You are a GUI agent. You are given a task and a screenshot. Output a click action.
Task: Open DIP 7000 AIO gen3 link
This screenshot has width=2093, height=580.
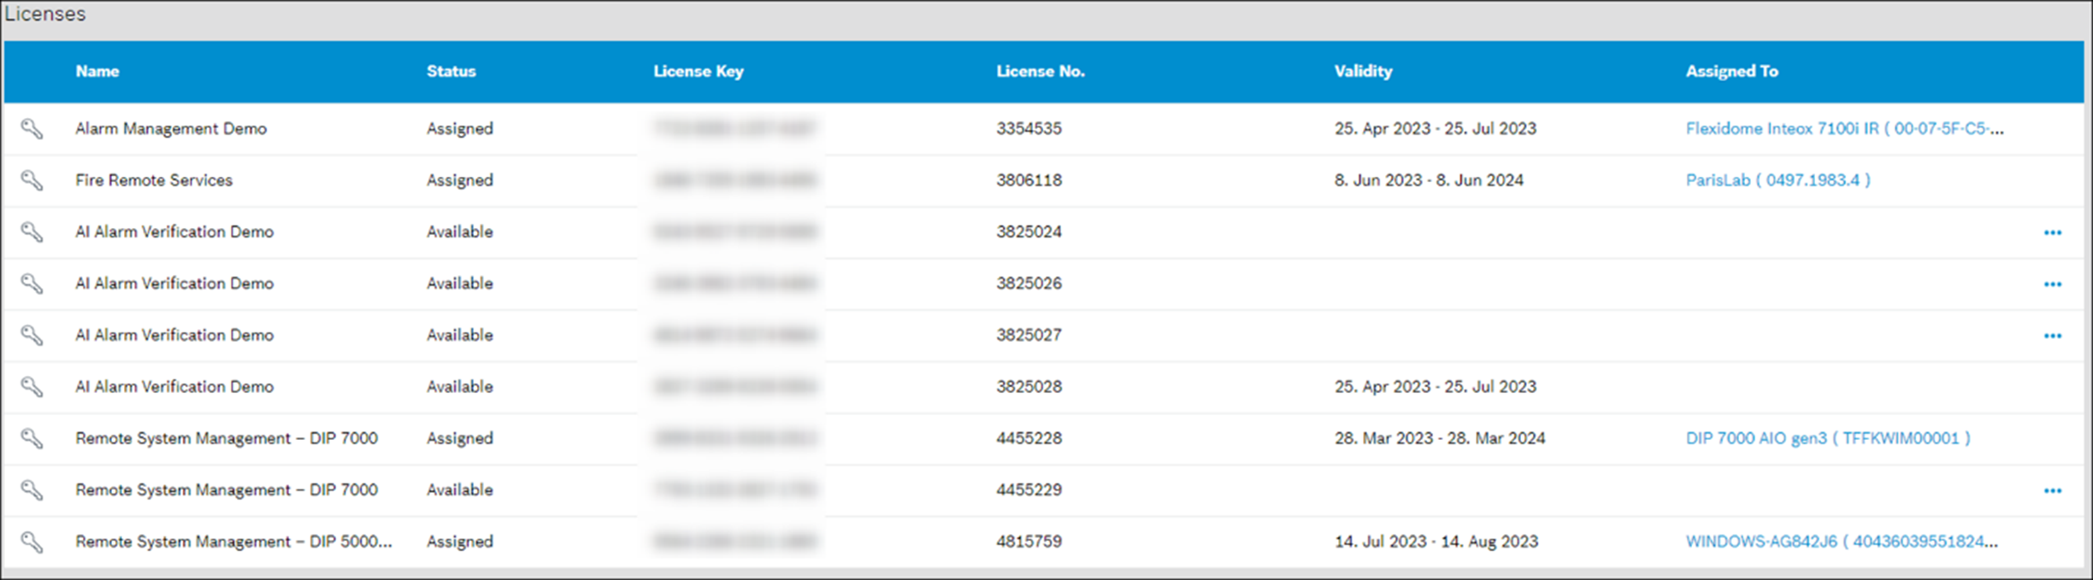tap(1827, 438)
